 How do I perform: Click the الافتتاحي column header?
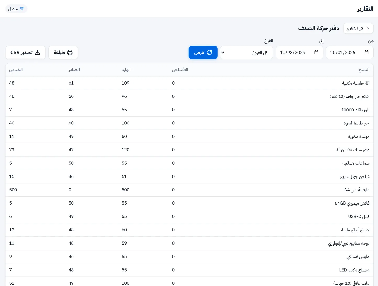point(180,70)
